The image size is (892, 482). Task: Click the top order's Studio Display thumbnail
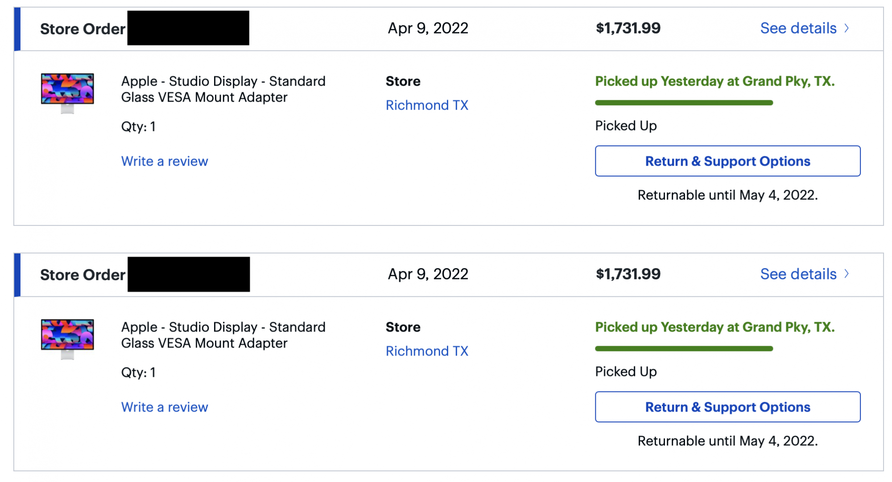(67, 92)
